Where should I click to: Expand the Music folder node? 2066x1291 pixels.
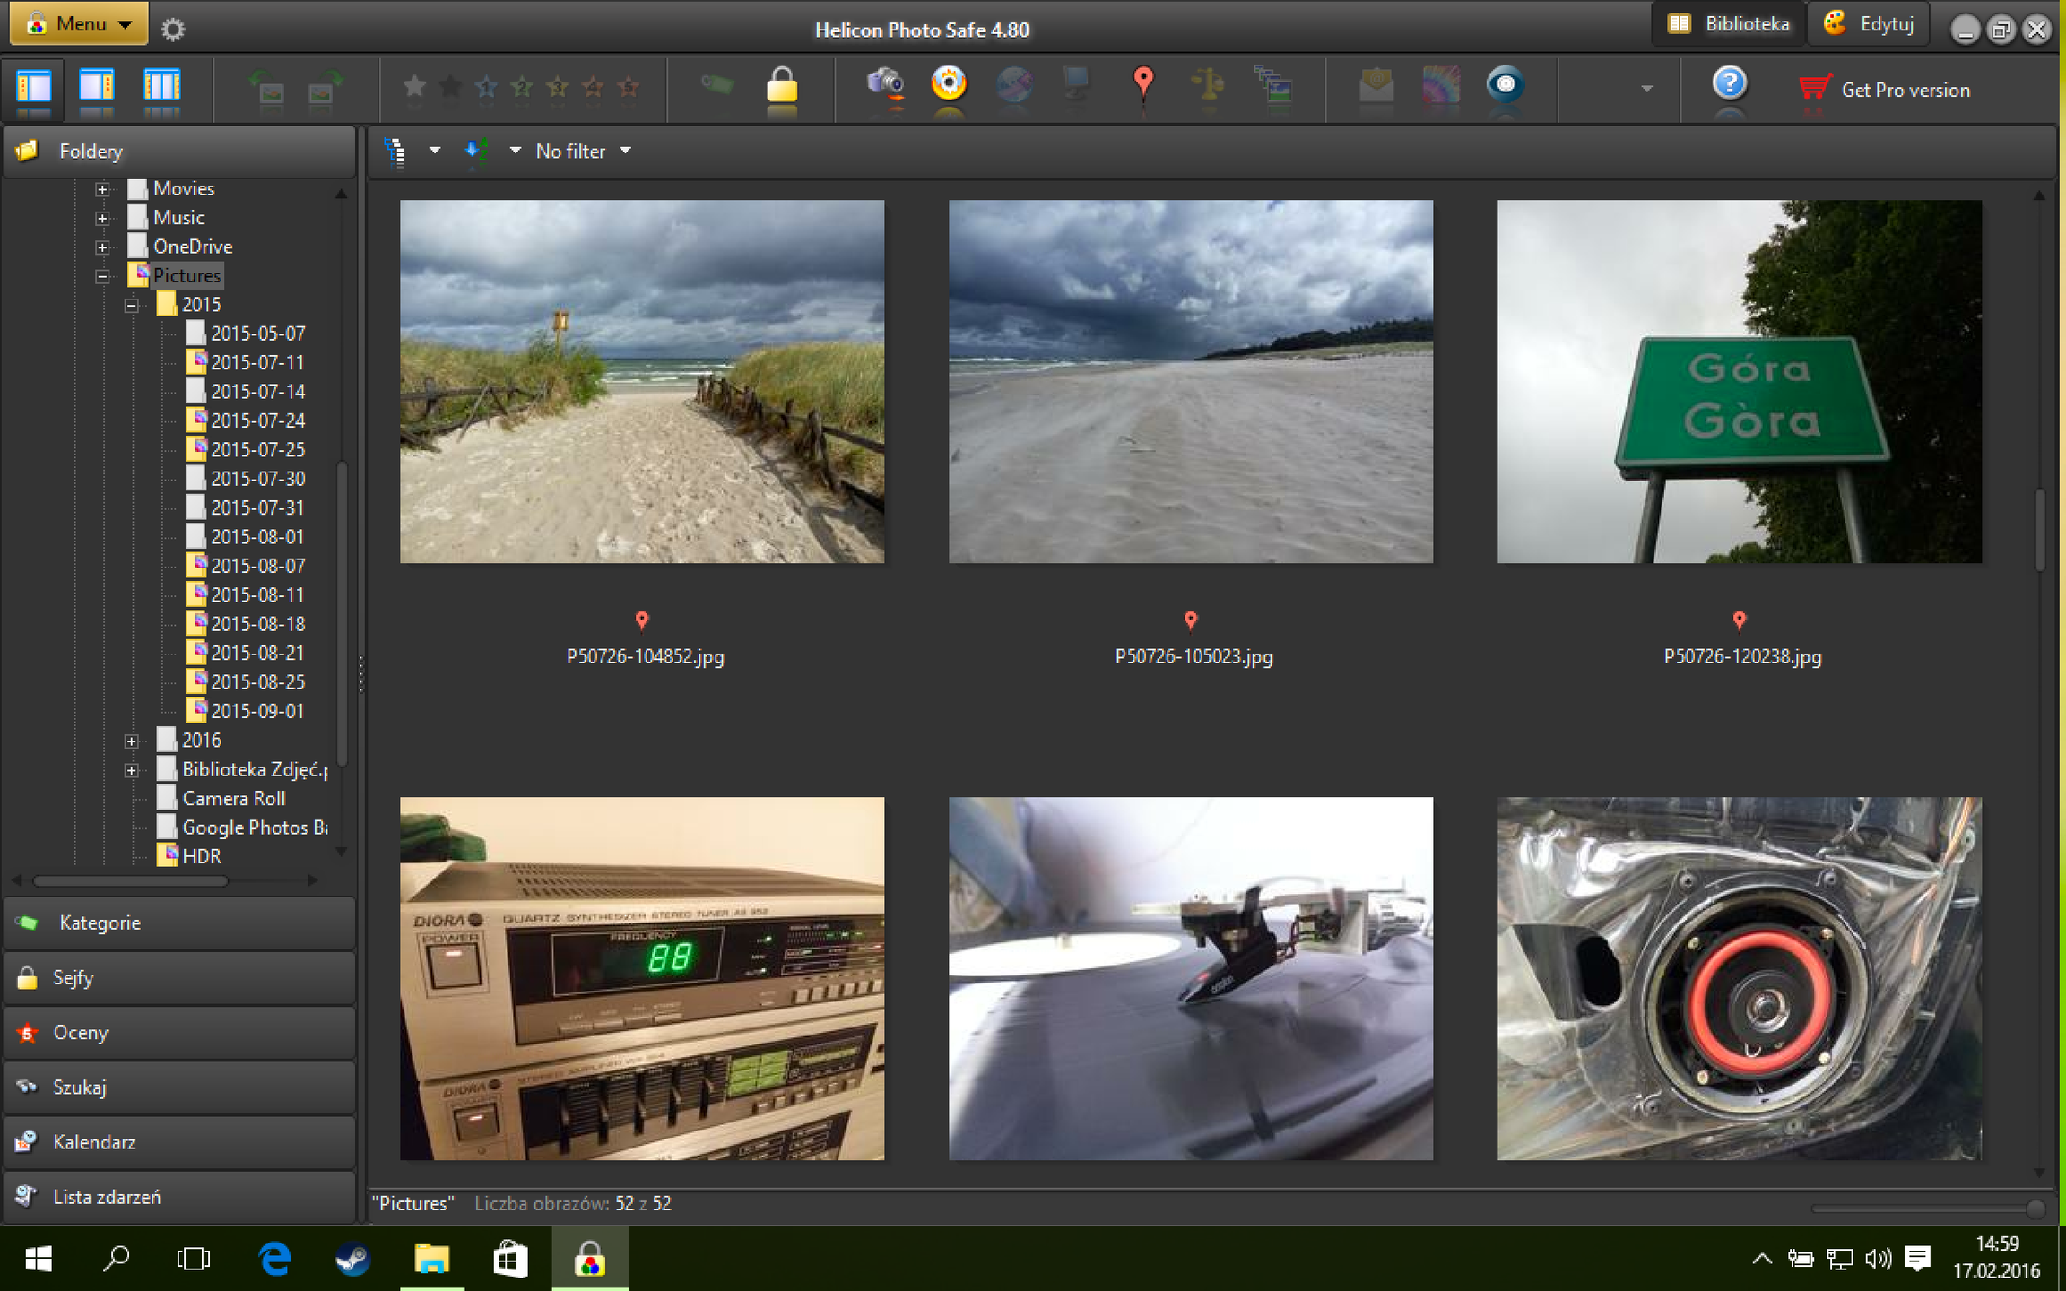102,218
